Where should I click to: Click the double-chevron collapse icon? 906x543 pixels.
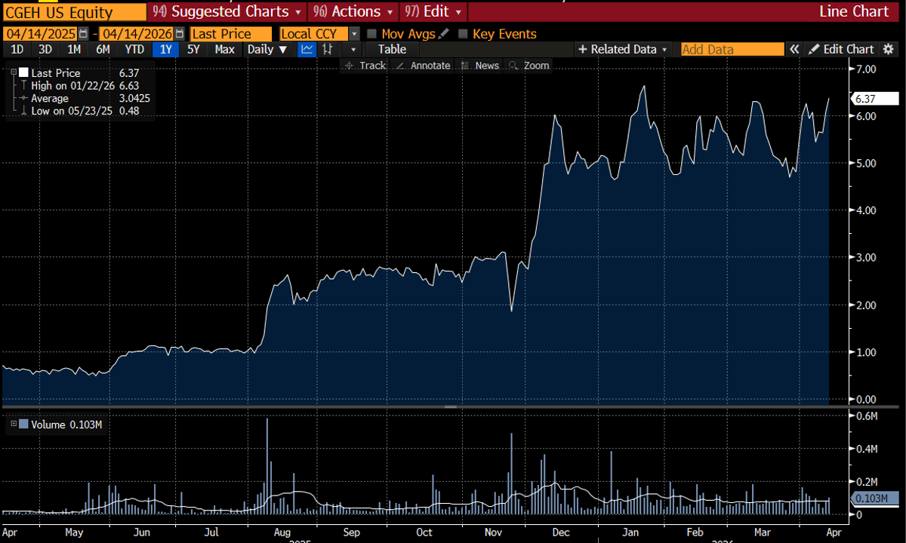(794, 49)
